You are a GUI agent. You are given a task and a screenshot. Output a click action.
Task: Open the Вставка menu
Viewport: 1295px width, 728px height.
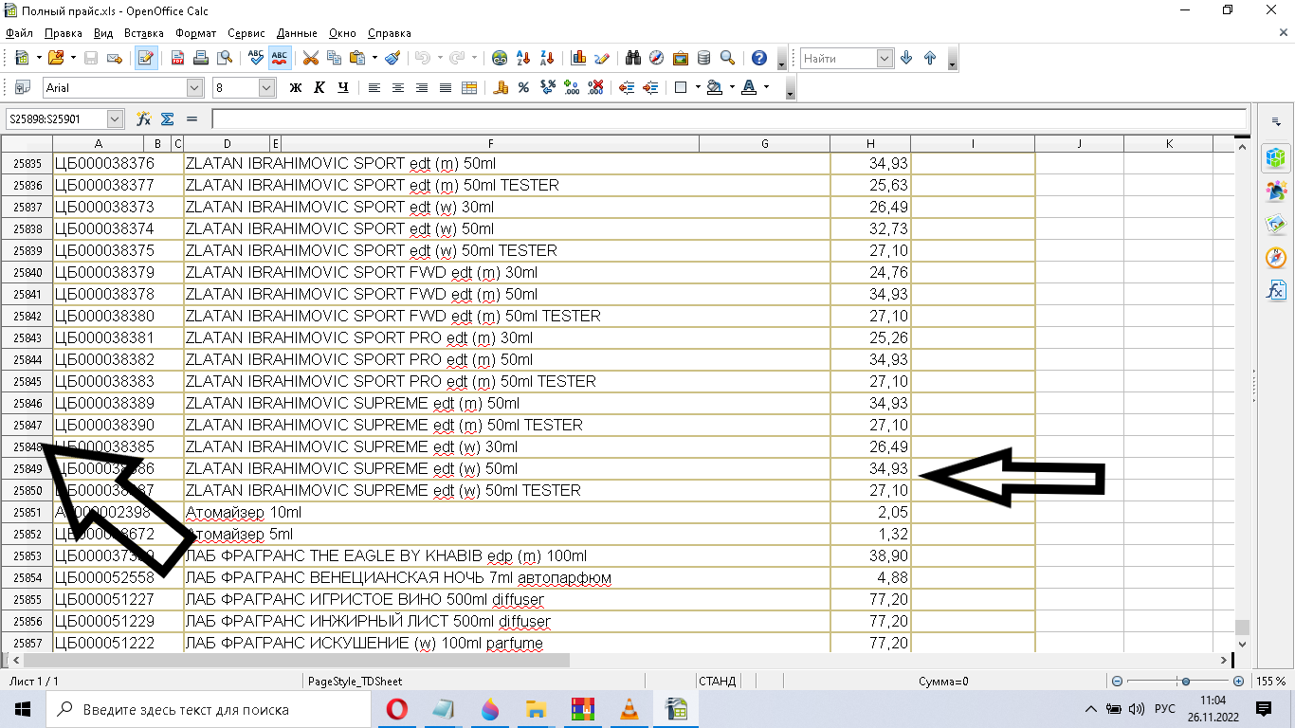[x=144, y=33]
